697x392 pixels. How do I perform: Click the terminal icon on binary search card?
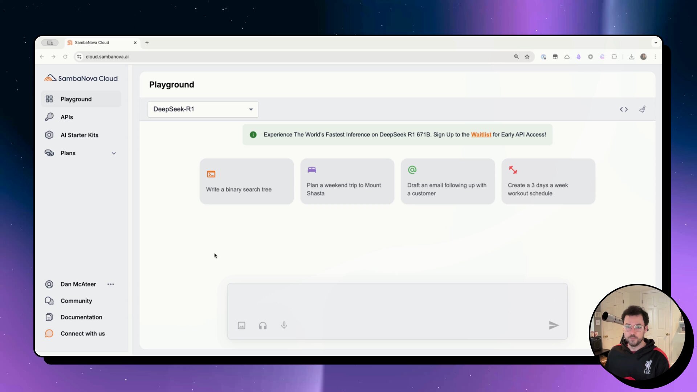pos(211,174)
